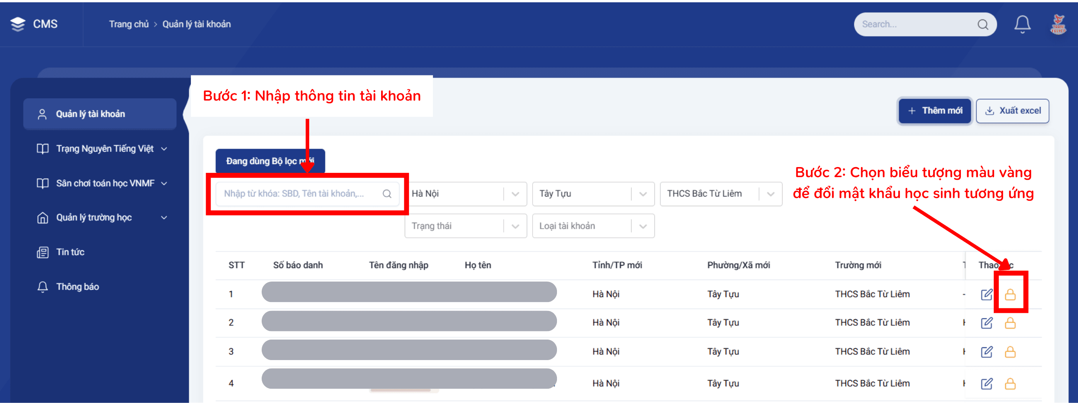
Task: Edit account in row 3
Action: click(986, 352)
